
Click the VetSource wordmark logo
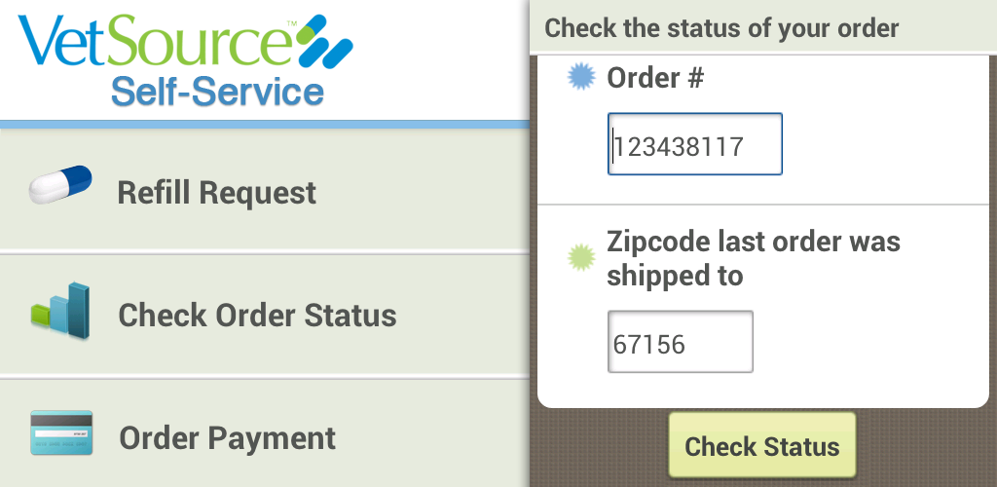(156, 42)
